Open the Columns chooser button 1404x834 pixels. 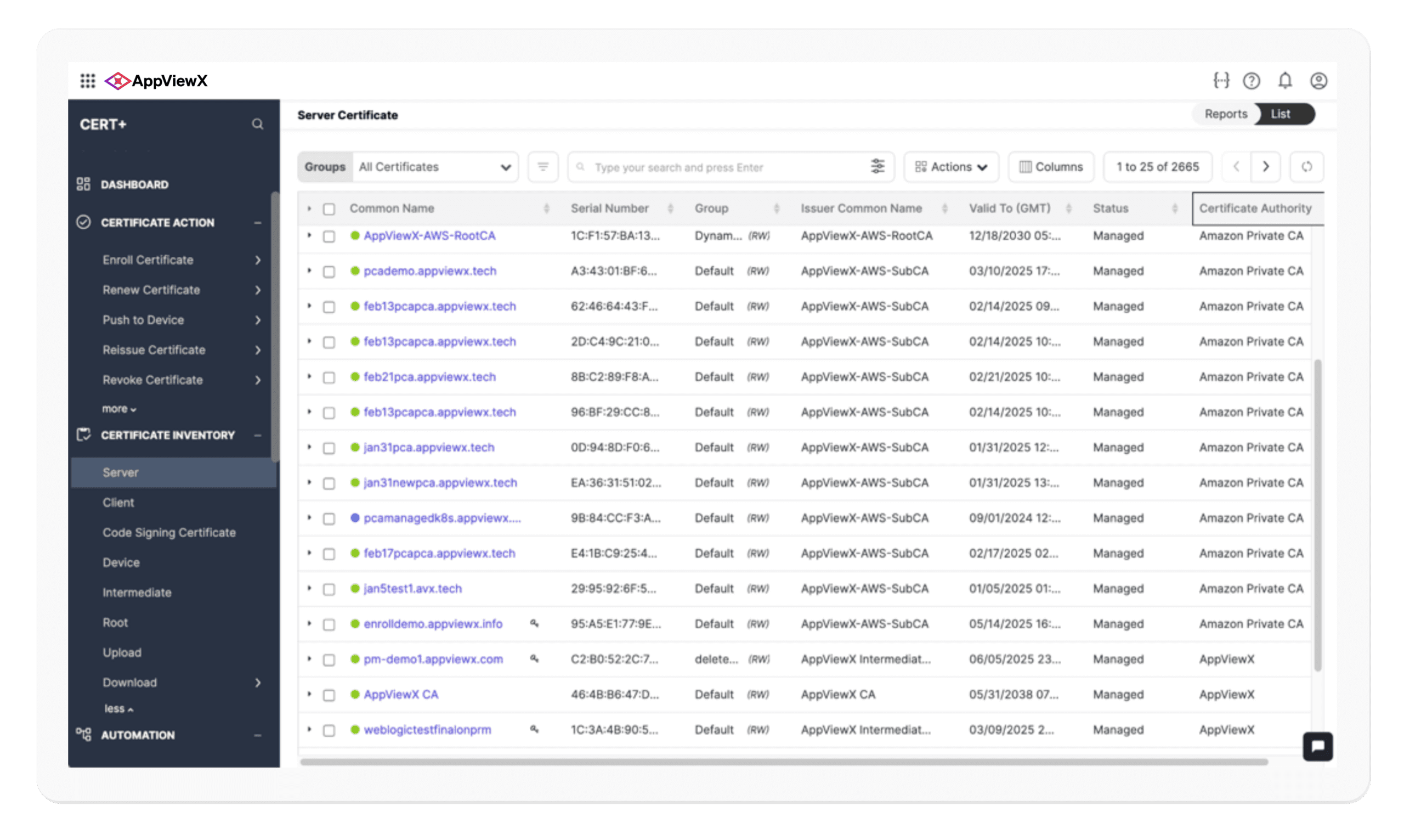click(1051, 167)
